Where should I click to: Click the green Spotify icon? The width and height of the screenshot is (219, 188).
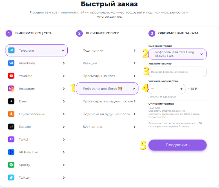click(11, 165)
